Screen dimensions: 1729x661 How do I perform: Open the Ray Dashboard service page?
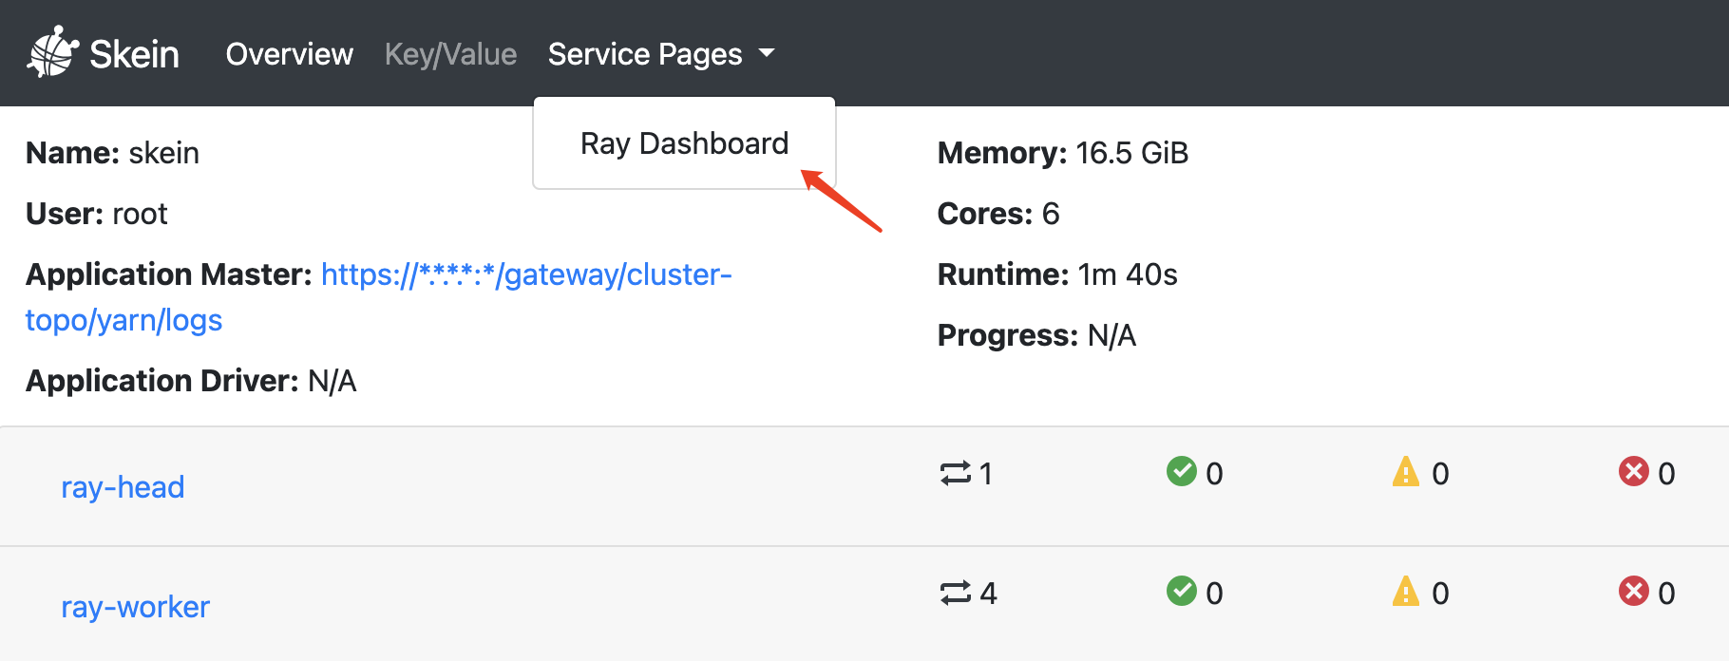point(684,143)
